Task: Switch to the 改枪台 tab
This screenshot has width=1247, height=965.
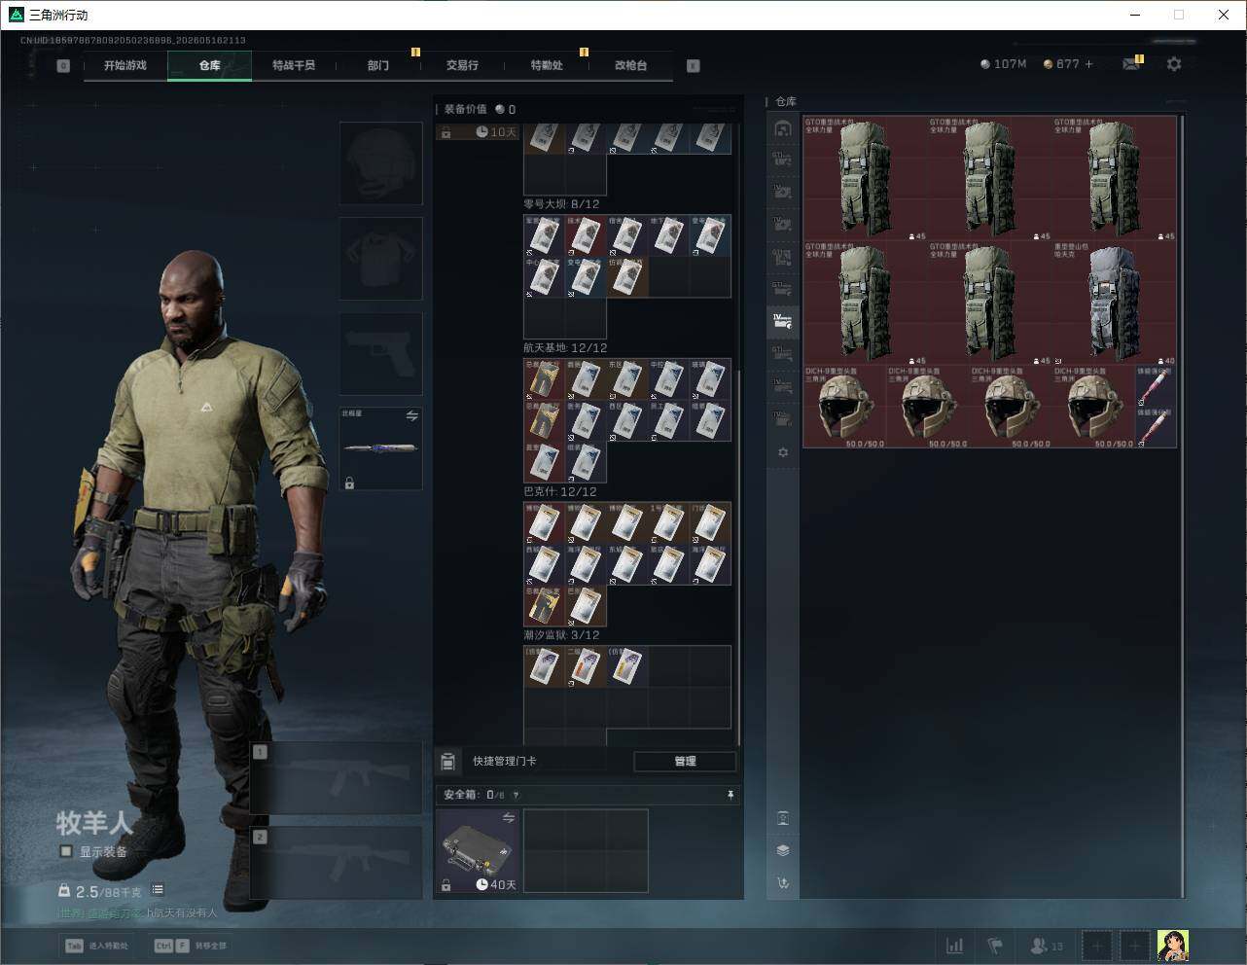Action: [x=630, y=65]
